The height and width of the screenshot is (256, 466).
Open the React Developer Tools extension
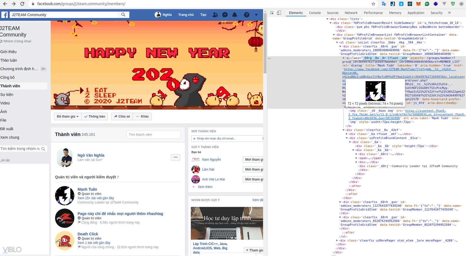tap(410, 4)
